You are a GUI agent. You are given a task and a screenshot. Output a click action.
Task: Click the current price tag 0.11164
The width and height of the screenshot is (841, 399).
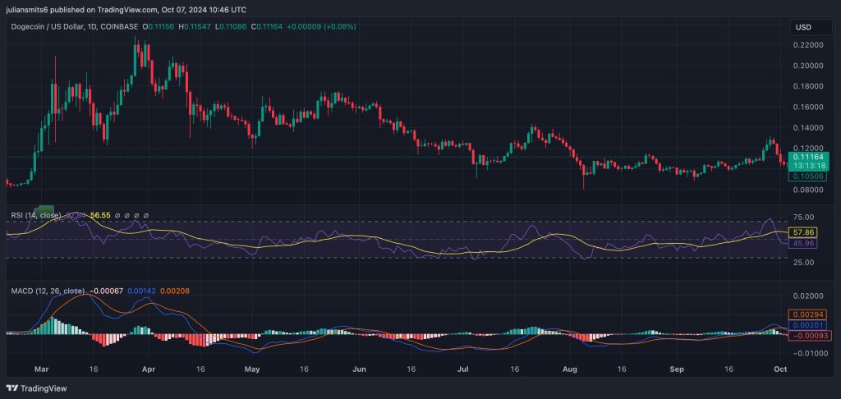808,156
